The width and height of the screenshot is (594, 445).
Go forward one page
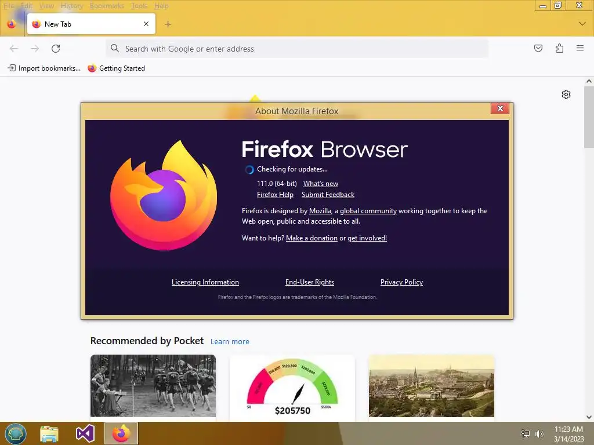[35, 49]
